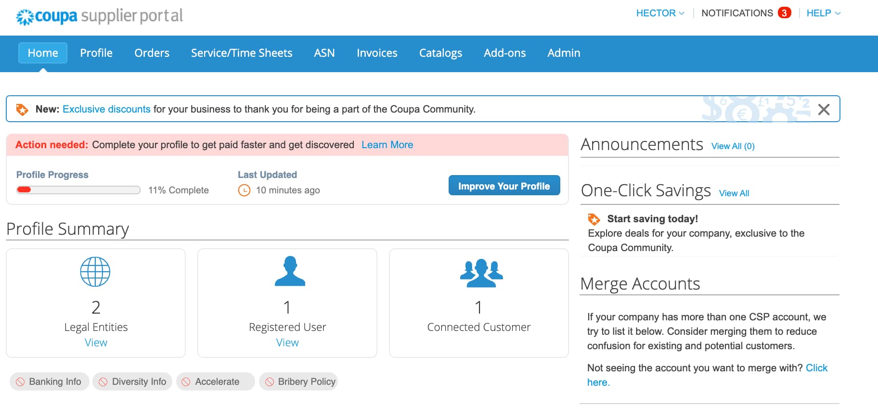Switch to the Orders tab
The image size is (878, 405).
coord(152,53)
